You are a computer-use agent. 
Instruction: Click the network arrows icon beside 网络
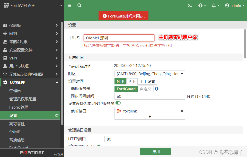pyautogui.click(x=5, y=33)
